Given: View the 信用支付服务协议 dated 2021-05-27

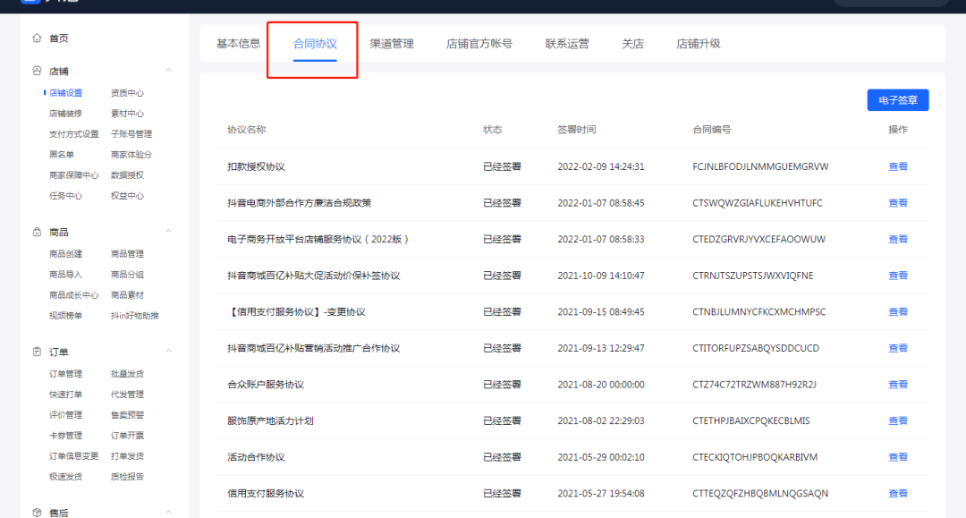Looking at the screenshot, I should [898, 493].
